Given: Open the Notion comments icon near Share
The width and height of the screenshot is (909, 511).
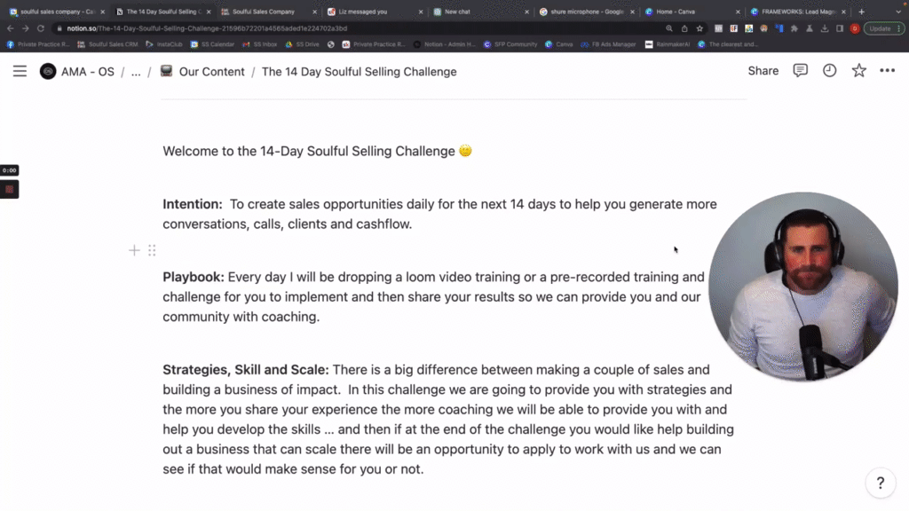Looking at the screenshot, I should pos(800,71).
